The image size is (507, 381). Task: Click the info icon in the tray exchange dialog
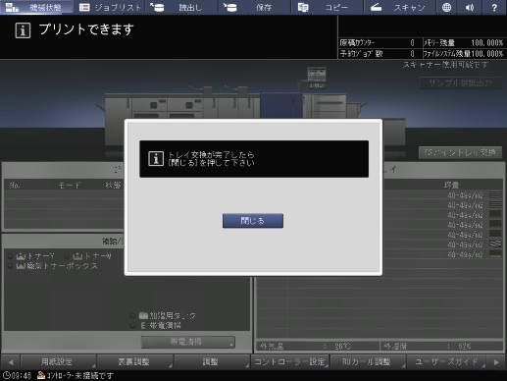coord(156,159)
